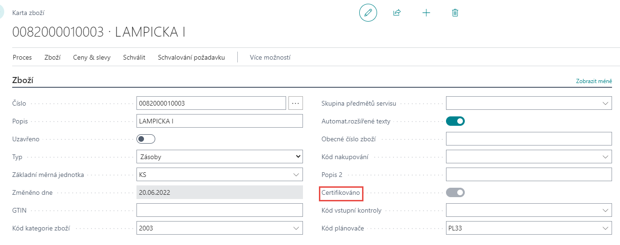Open the Proces menu
The height and width of the screenshot is (245, 620).
[x=22, y=57]
